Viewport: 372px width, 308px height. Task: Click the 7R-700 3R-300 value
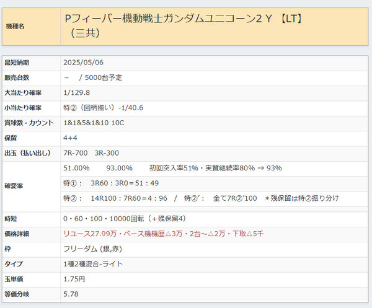(x=91, y=153)
